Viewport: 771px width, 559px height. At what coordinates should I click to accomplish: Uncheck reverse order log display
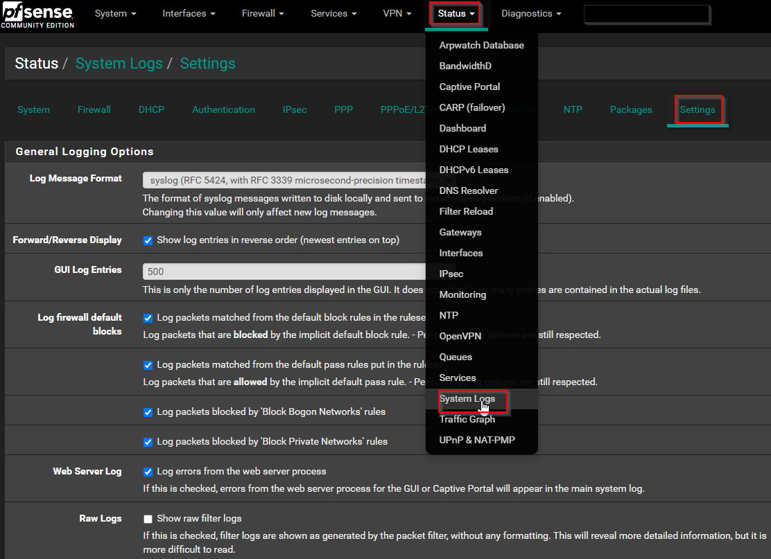tap(148, 240)
